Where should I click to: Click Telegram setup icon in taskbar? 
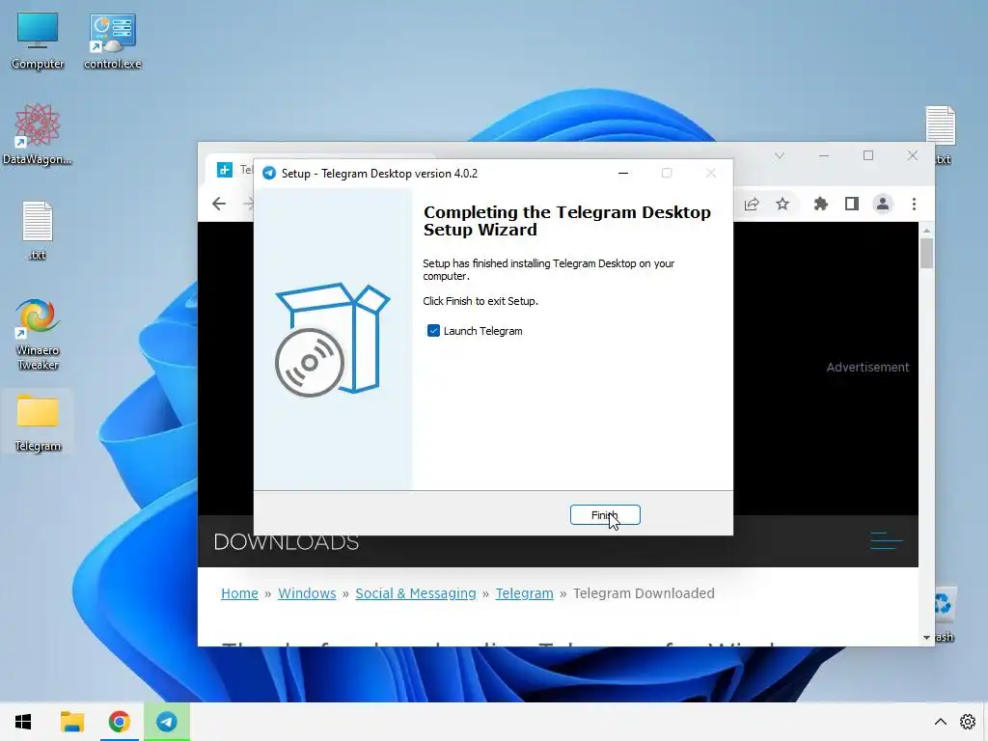[167, 722]
